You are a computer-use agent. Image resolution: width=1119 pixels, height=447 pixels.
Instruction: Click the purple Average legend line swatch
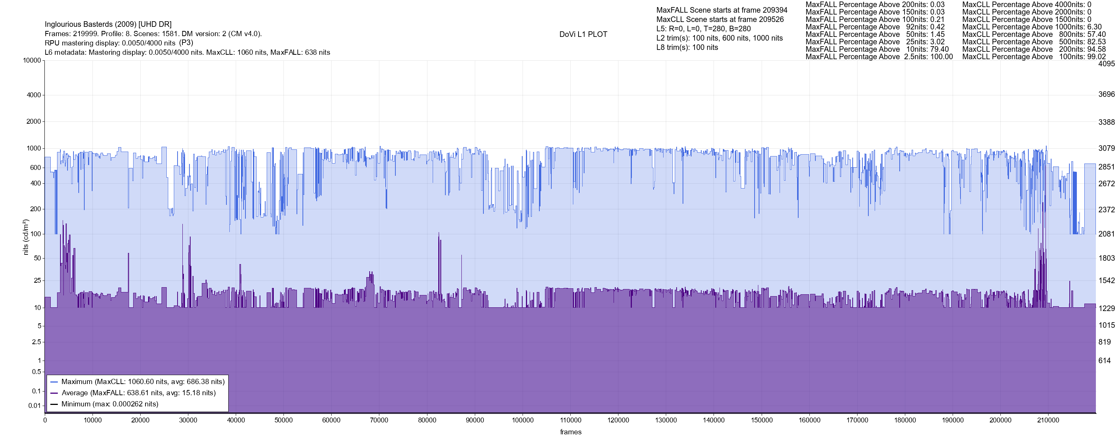pyautogui.click(x=54, y=393)
